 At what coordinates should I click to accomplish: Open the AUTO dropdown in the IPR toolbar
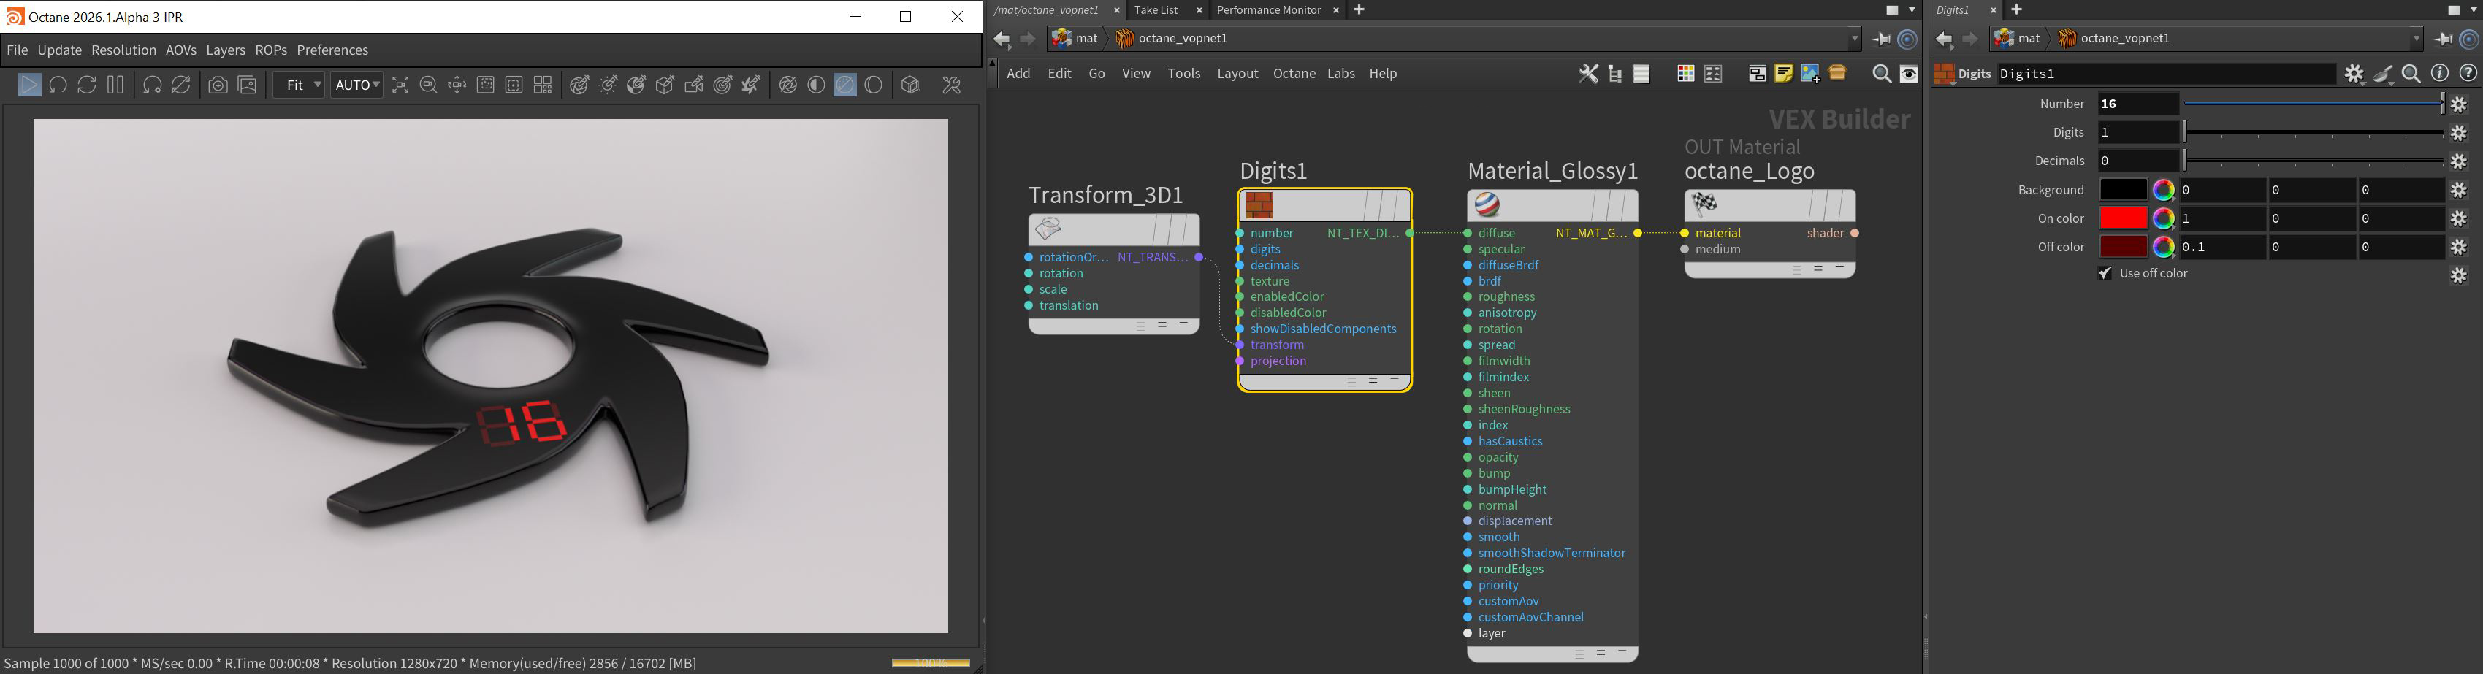356,85
